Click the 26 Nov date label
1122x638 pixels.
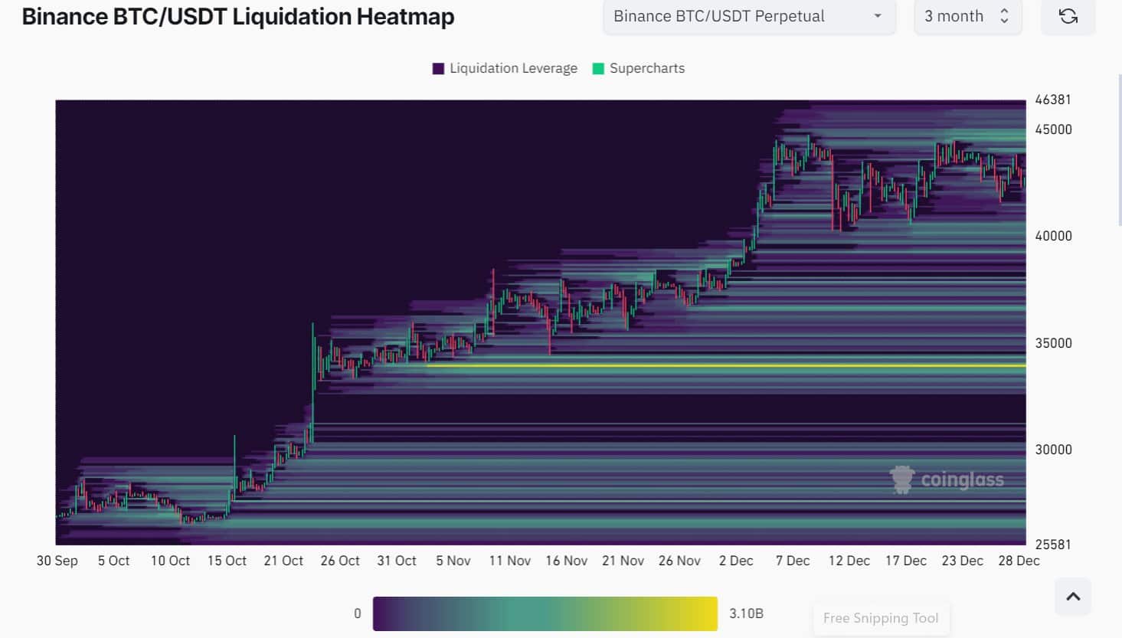pyautogui.click(x=679, y=561)
